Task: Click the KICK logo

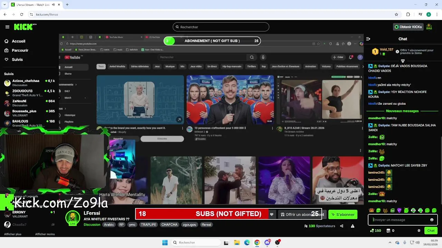Action: (x=25, y=27)
